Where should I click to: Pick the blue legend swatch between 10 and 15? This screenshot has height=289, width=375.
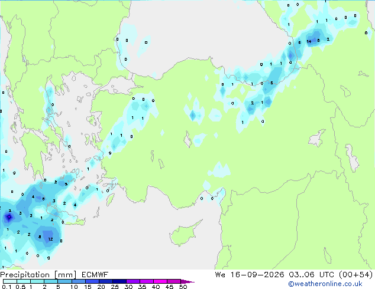(79, 281)
